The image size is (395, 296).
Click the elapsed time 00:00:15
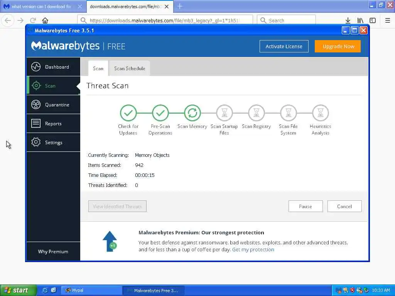(145, 175)
